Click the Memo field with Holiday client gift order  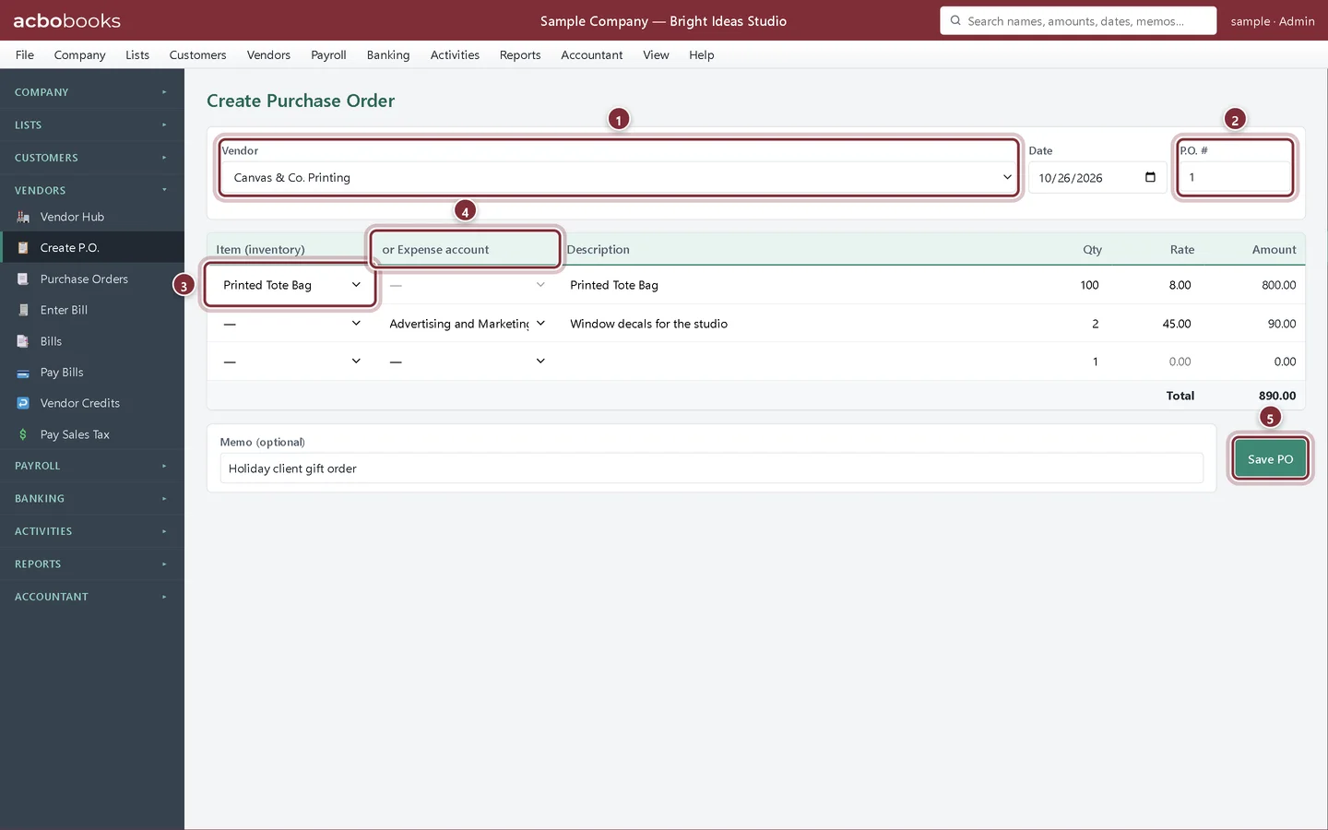click(x=711, y=468)
